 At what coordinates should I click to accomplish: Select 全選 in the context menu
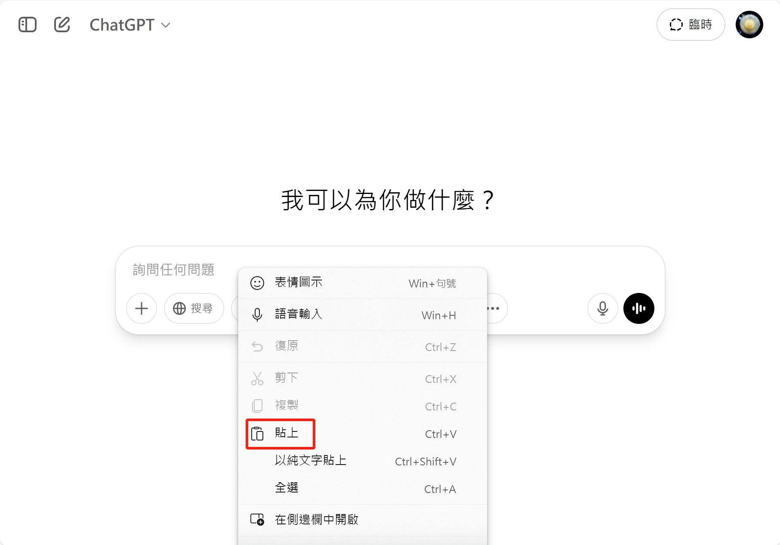362,489
